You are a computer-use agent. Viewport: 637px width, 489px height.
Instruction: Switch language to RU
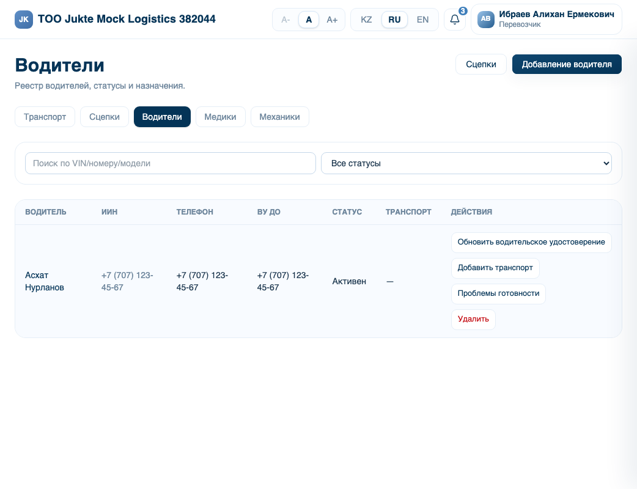tap(394, 20)
